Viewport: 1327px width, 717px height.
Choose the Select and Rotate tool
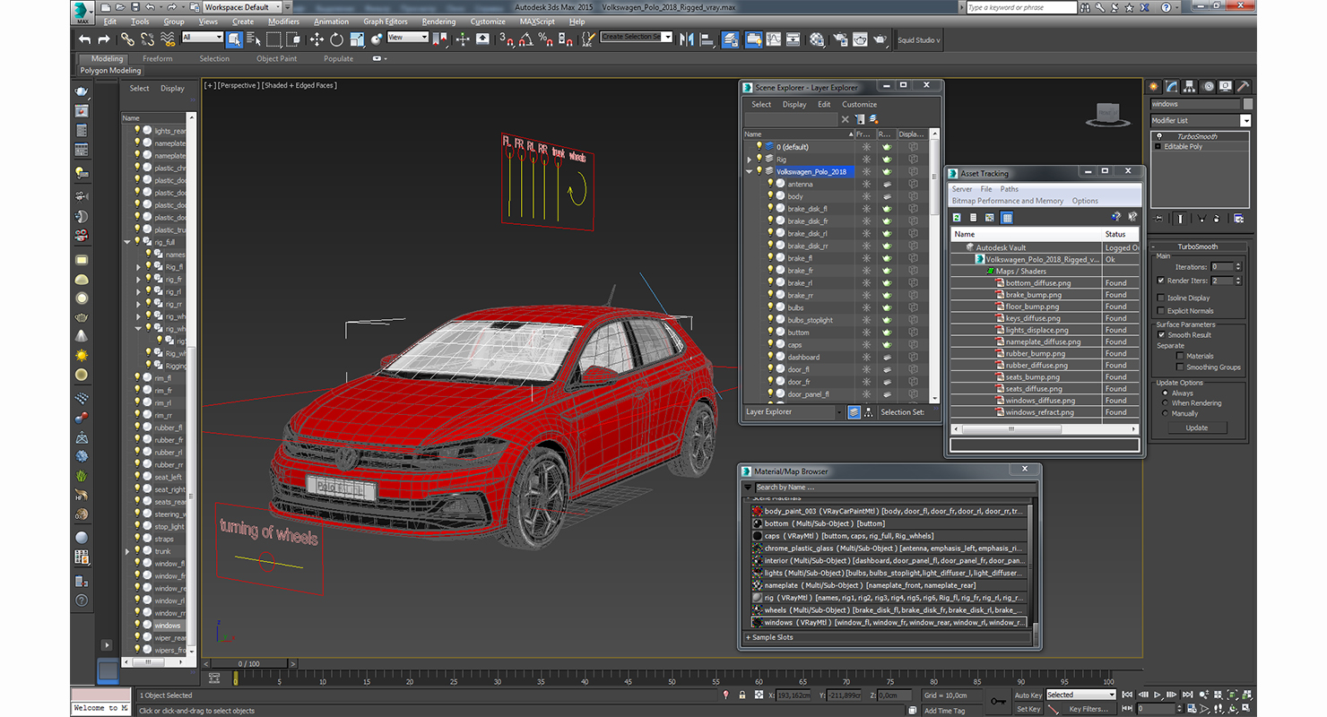(336, 39)
